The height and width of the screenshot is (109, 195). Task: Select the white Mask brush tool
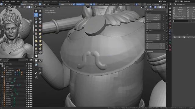tap(36, 56)
